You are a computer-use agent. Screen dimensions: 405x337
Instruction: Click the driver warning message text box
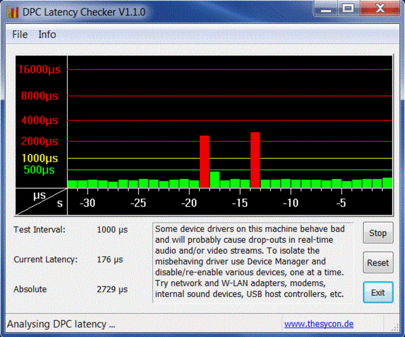[253, 262]
